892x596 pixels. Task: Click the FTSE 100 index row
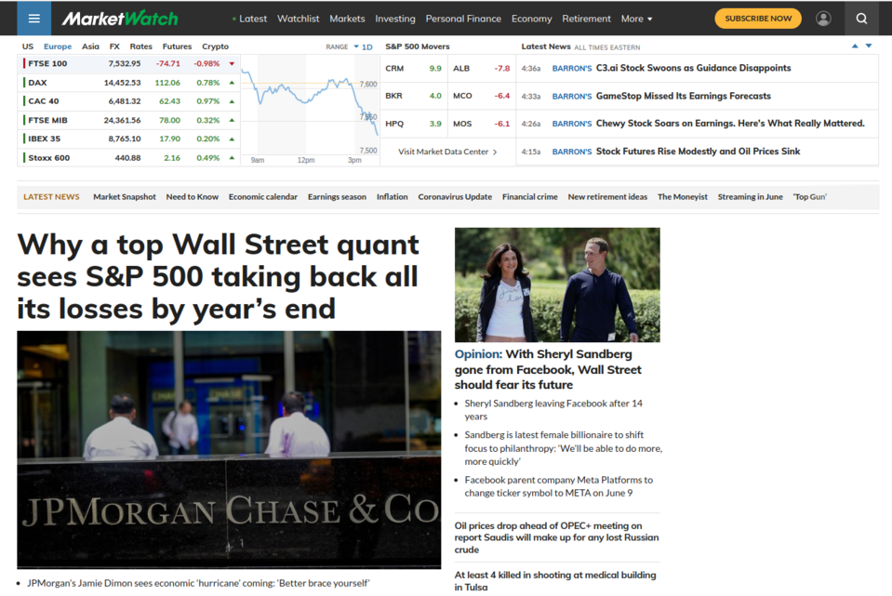pos(129,64)
